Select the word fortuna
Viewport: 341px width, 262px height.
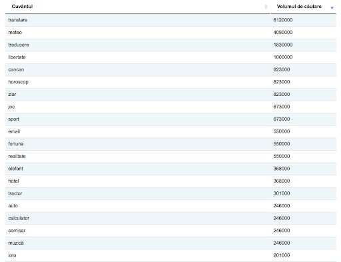pyautogui.click(x=16, y=144)
